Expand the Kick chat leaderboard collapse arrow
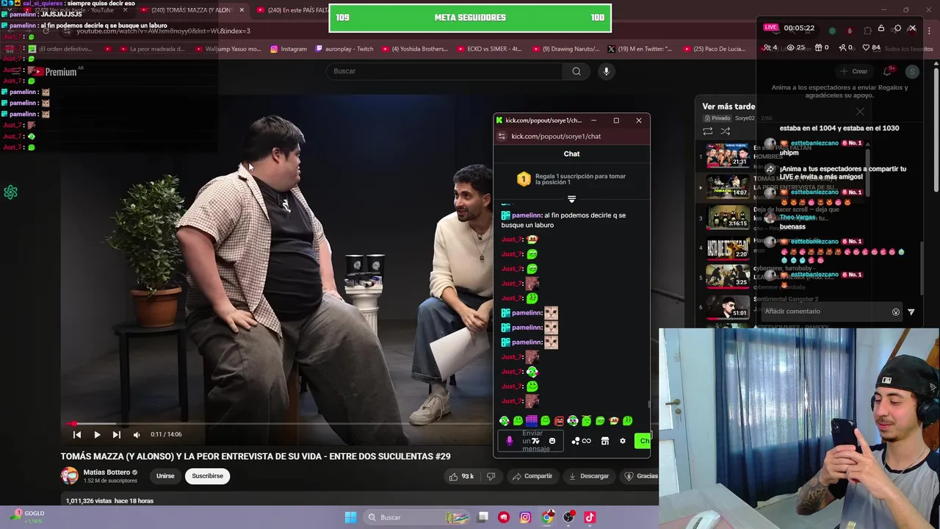The width and height of the screenshot is (940, 529). 571,199
